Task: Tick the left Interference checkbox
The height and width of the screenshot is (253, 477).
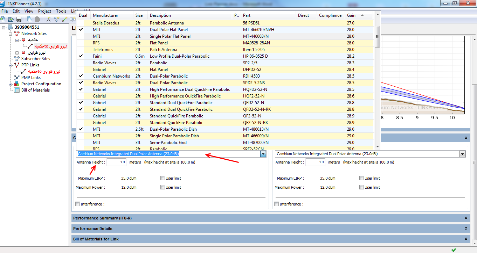Action: pyautogui.click(x=77, y=204)
